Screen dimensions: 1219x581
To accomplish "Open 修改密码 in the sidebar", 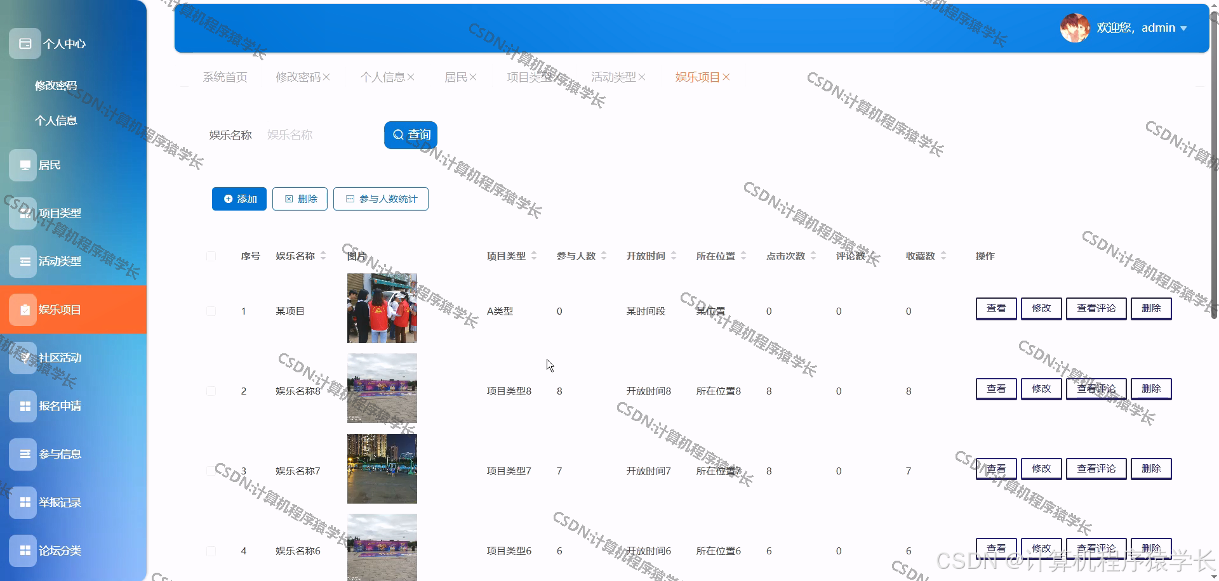I will pos(56,86).
